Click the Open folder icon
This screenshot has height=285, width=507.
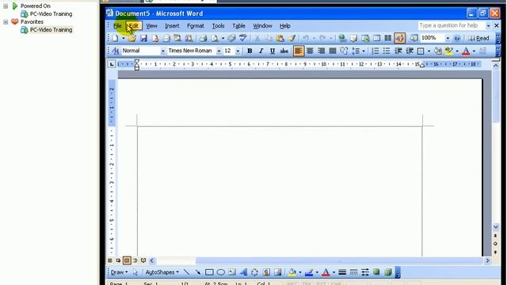(x=132, y=39)
